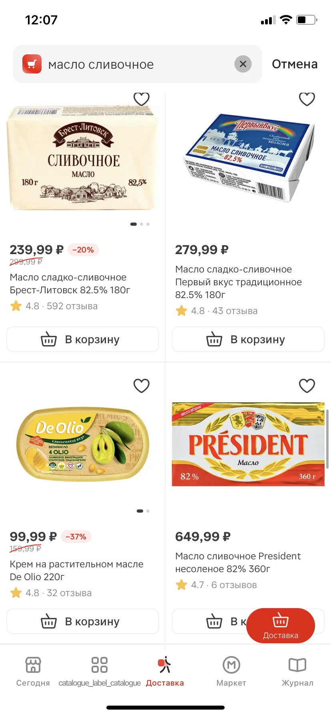Image resolution: width=331 pixels, height=716 pixels.
Task: Open the Журнал tab
Action: (x=297, y=671)
